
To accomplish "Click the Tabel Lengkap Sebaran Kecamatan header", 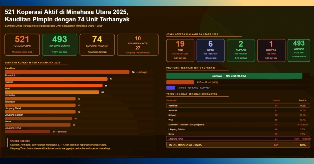I will coord(192,94).
